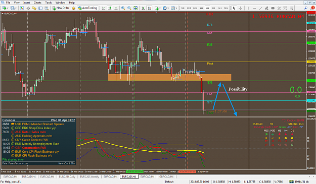Show the Navigator panel star-folder icon

tap(34, 8)
